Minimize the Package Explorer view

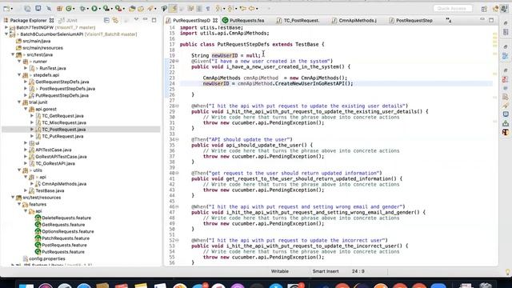coord(146,20)
